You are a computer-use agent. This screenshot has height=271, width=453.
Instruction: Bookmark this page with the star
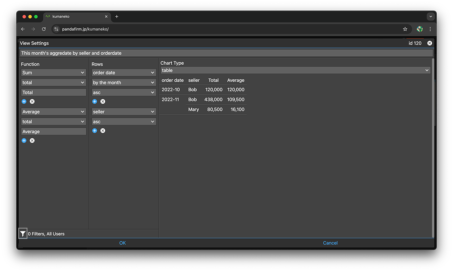(405, 29)
